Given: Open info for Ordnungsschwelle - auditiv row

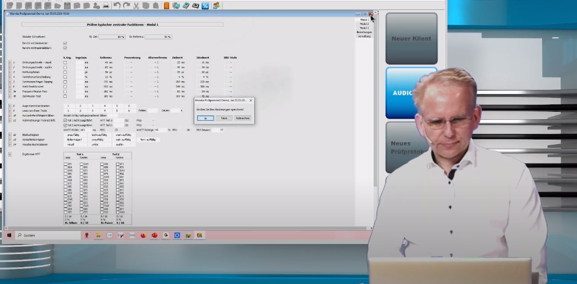Looking at the screenshot, I should [x=10, y=67].
